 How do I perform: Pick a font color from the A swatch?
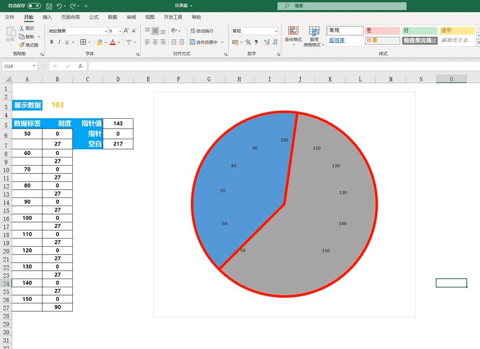112,42
